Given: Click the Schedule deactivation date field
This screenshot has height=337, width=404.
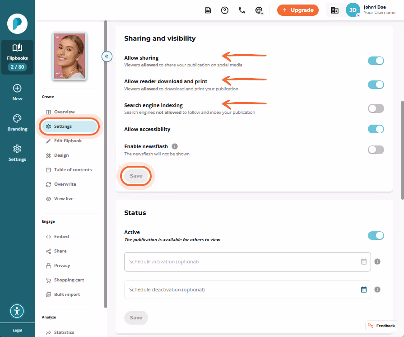Looking at the screenshot, I should (x=247, y=290).
